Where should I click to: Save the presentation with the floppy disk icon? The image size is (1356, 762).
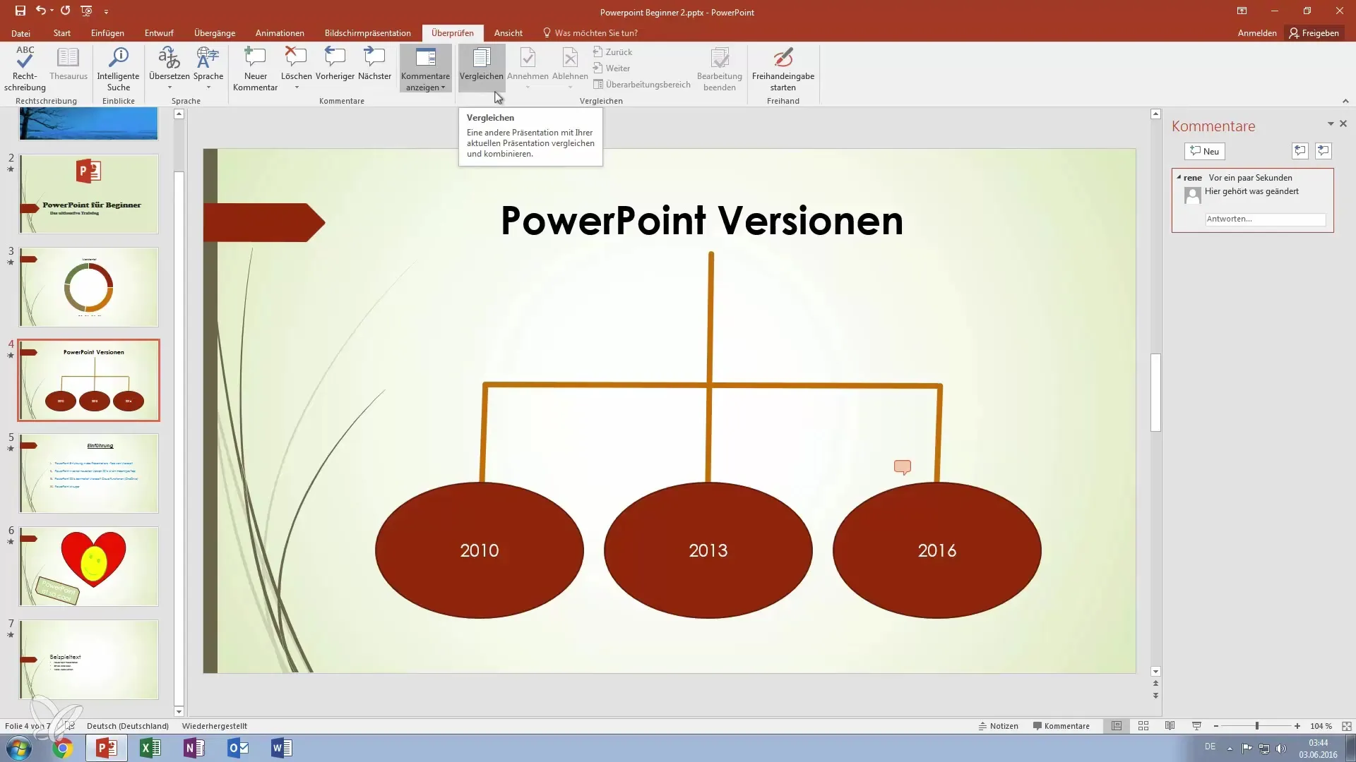click(20, 11)
